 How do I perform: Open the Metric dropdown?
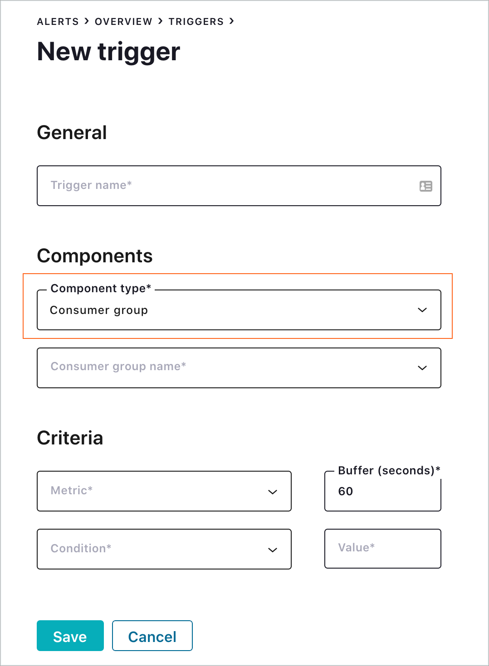point(154,491)
